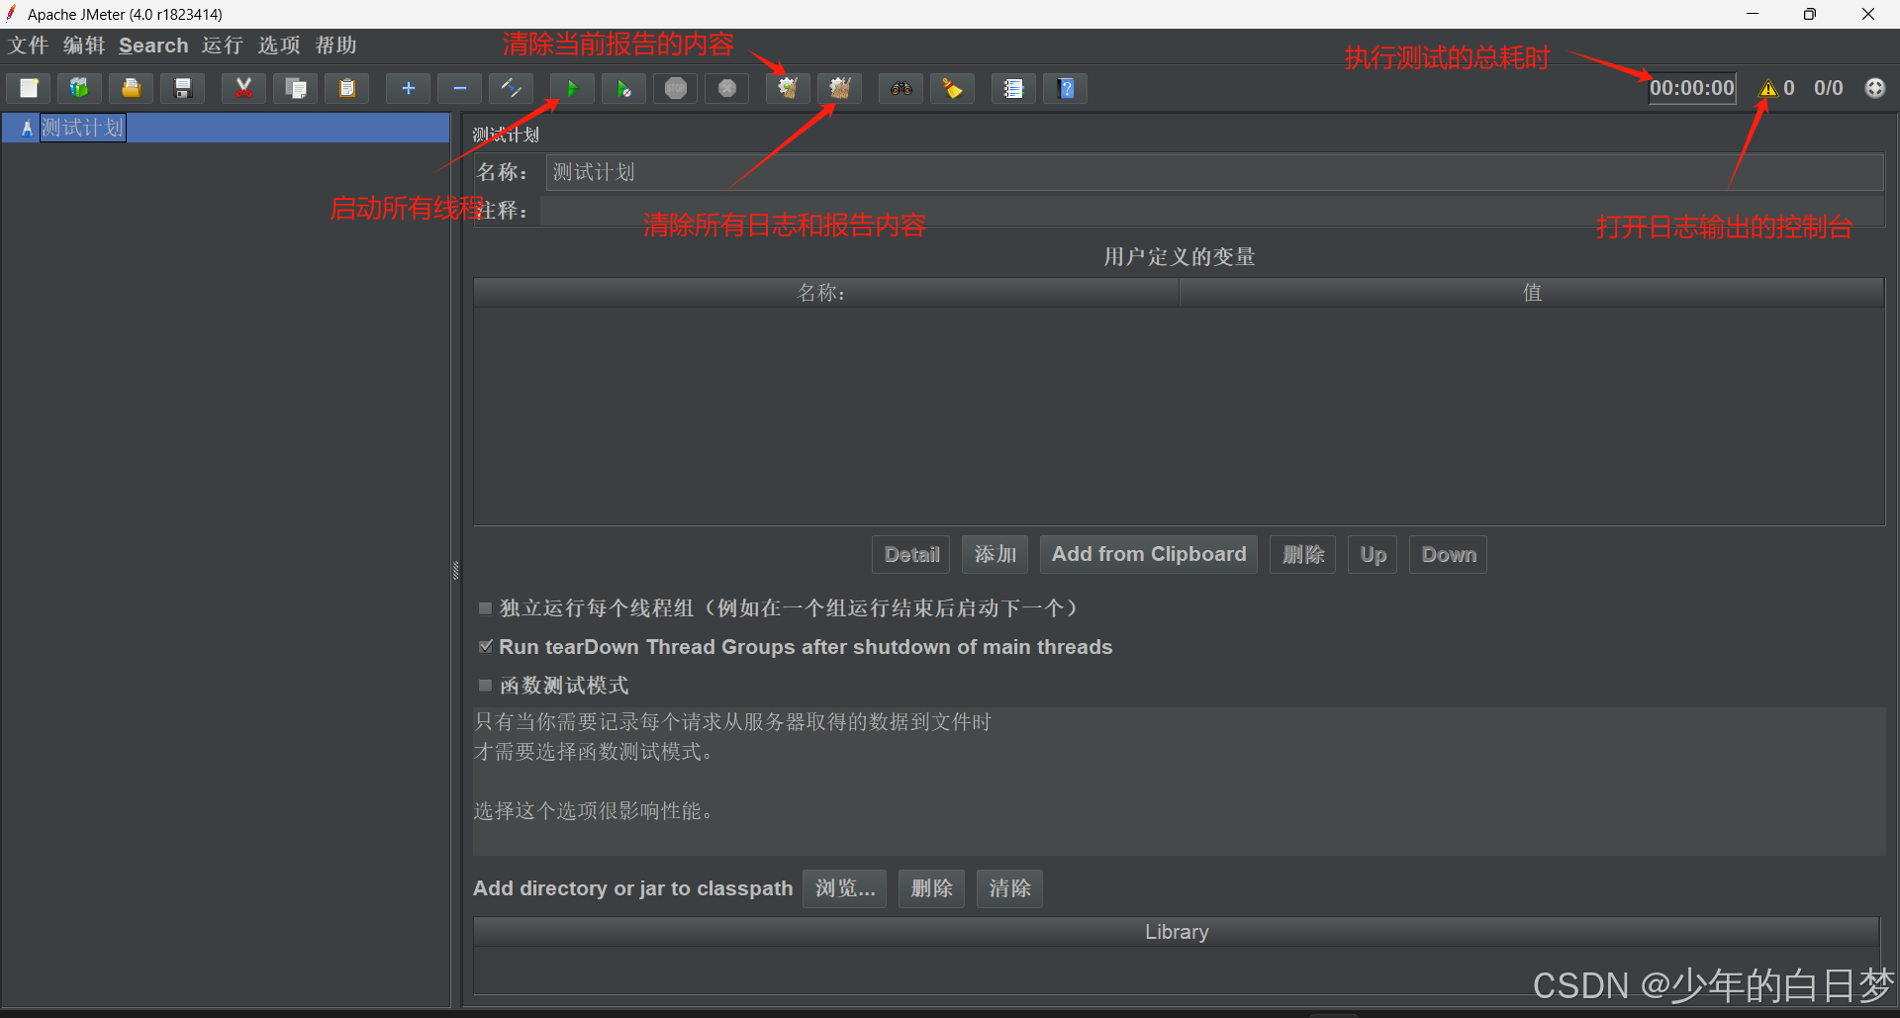Click Add from Clipboard button
The height and width of the screenshot is (1018, 1900).
coord(1149,555)
